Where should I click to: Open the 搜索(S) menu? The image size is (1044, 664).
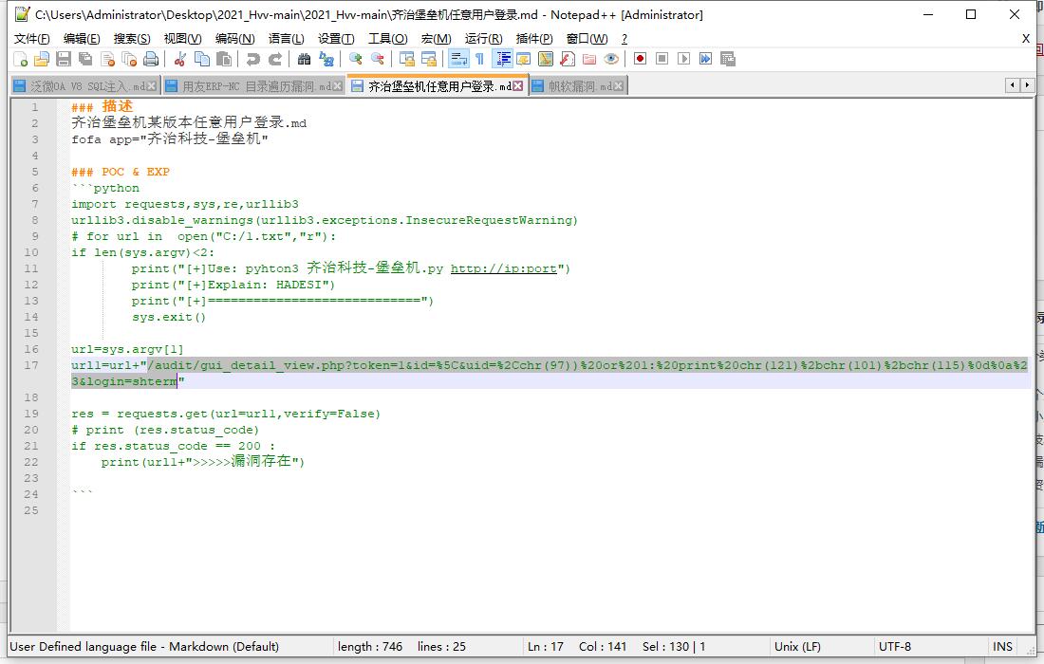132,39
